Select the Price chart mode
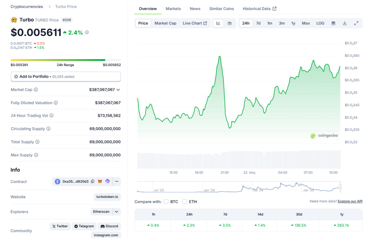The width and height of the screenshot is (371, 238). pos(143,23)
